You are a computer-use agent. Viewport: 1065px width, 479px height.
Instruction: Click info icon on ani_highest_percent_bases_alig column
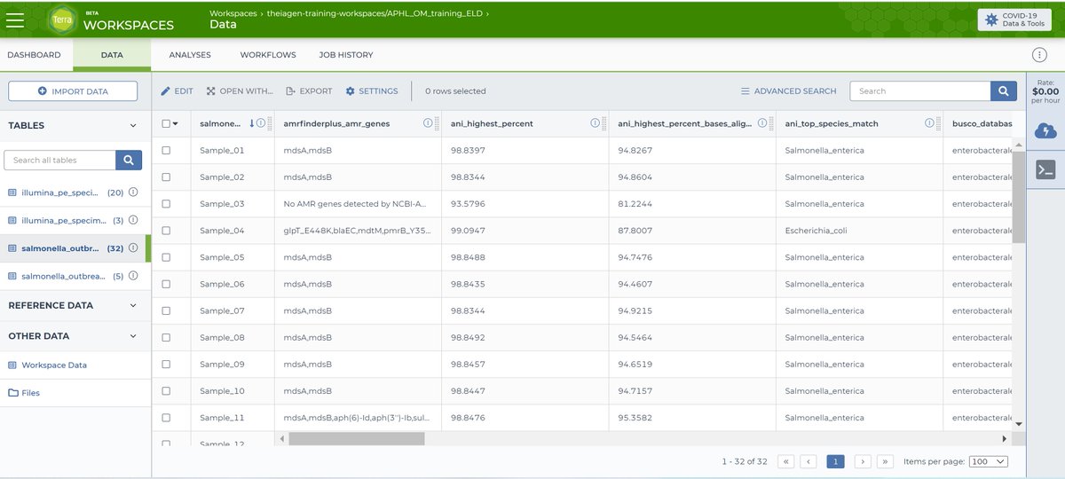click(762, 123)
